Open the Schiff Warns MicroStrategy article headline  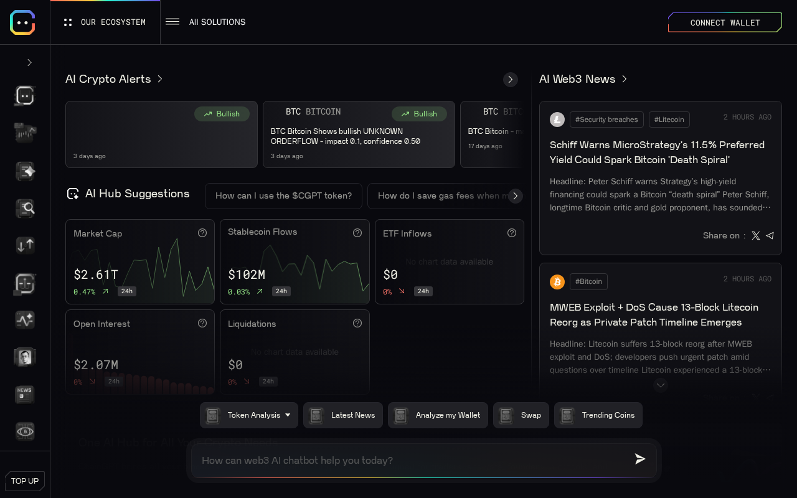(x=657, y=153)
